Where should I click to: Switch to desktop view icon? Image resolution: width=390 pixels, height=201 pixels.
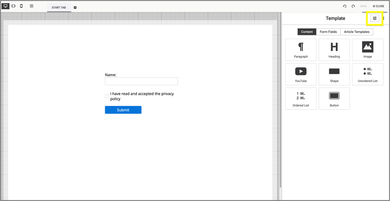point(5,6)
